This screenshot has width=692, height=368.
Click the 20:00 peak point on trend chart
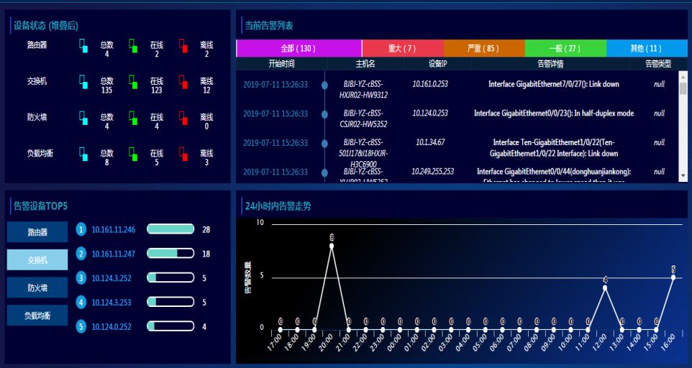coord(332,246)
